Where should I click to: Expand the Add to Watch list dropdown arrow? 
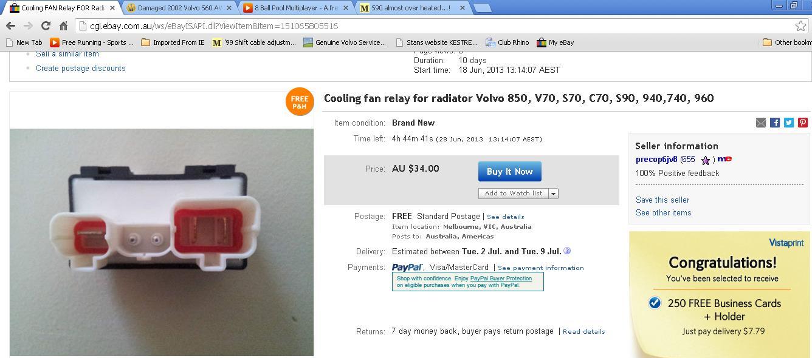tap(553, 194)
